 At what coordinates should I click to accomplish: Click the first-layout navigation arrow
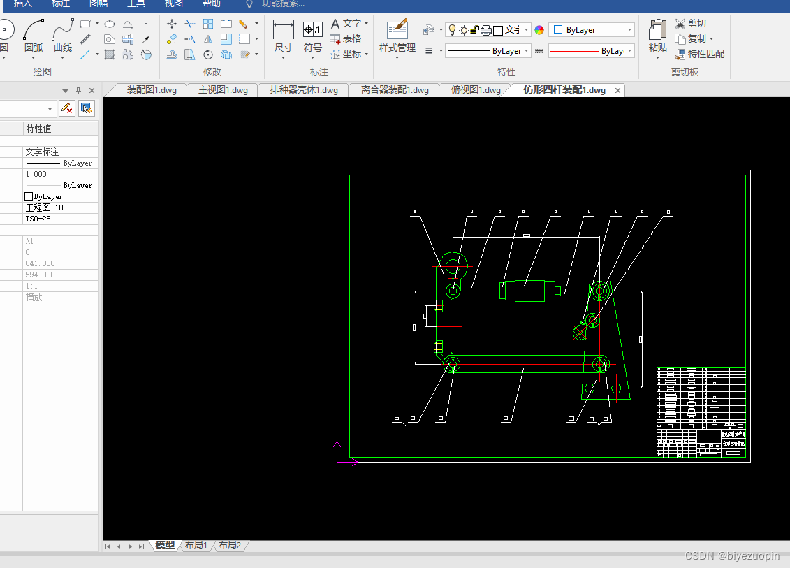[x=108, y=546]
